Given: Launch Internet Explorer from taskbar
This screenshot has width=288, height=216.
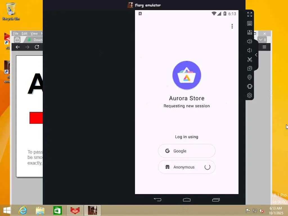Looking at the screenshot, I should (23, 210).
